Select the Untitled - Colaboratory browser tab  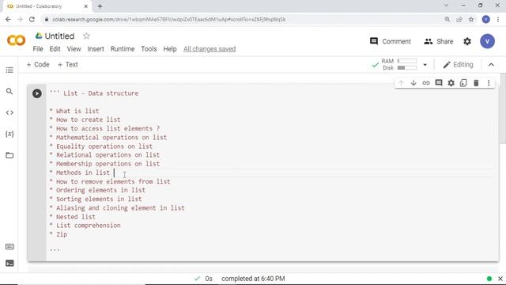pyautogui.click(x=47, y=6)
